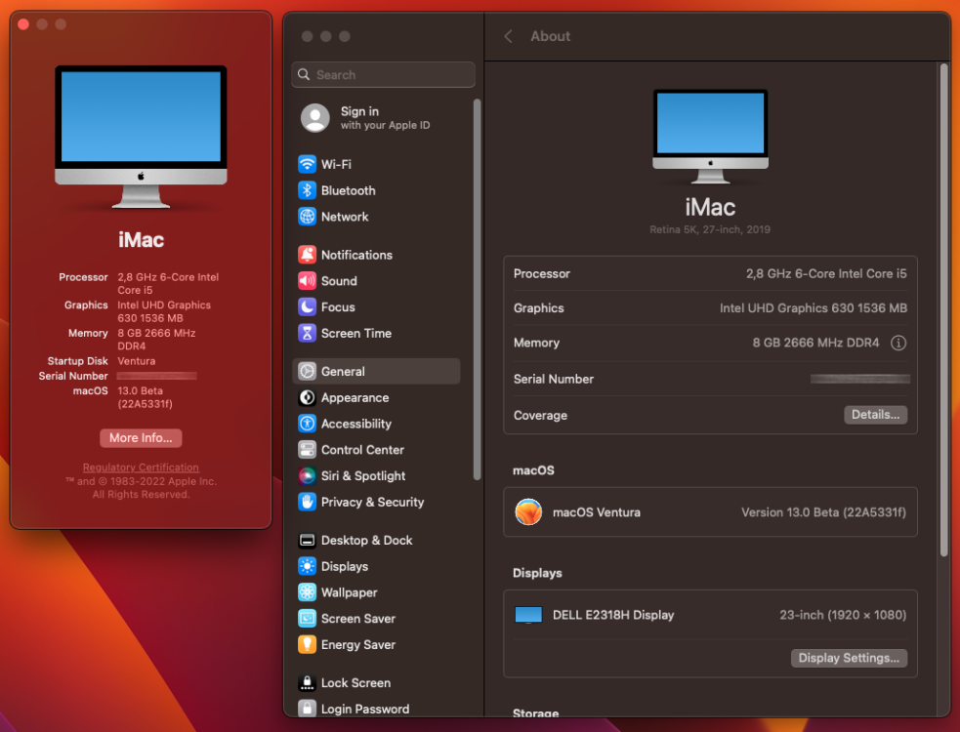Click 'DELL E2318H Display' label
This screenshot has width=960, height=732.
[x=613, y=615]
